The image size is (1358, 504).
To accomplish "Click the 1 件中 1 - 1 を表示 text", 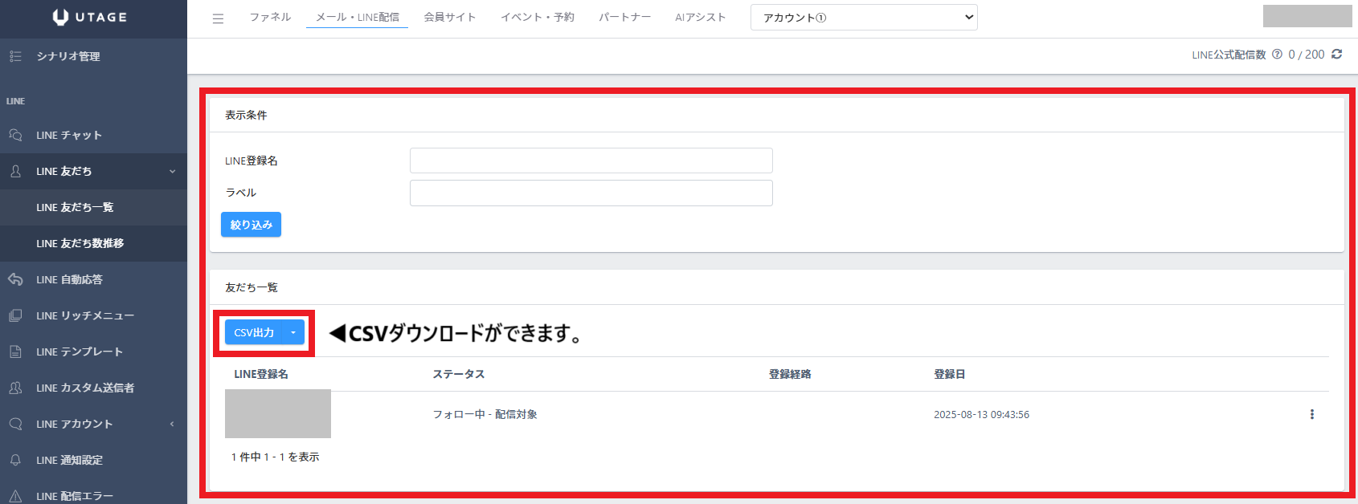I will 276,457.
